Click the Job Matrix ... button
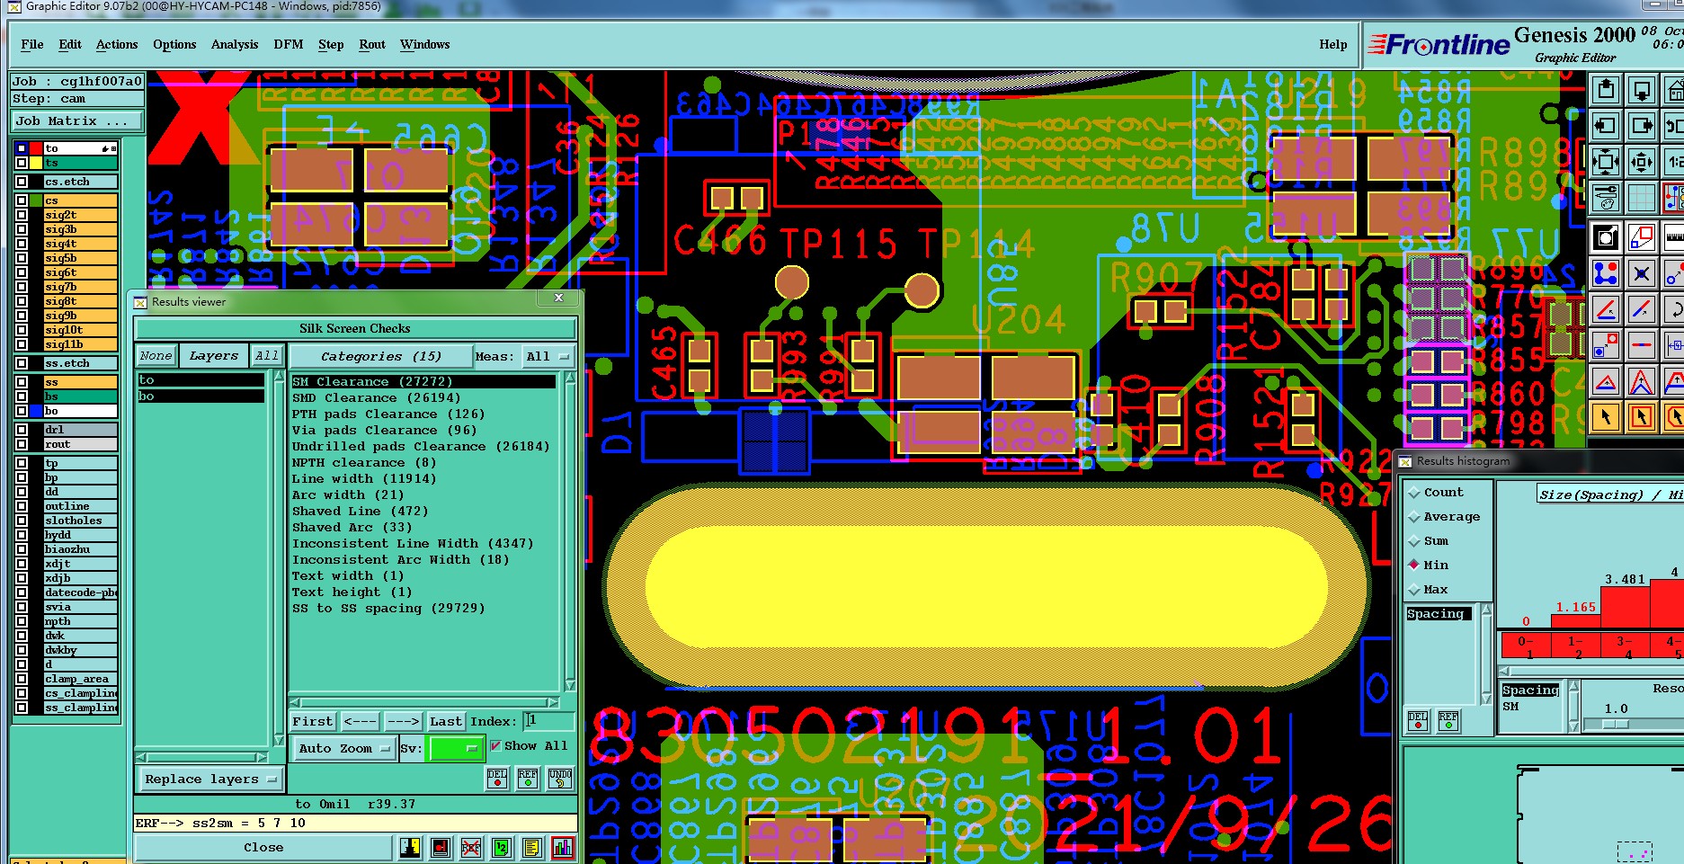 pyautogui.click(x=77, y=121)
